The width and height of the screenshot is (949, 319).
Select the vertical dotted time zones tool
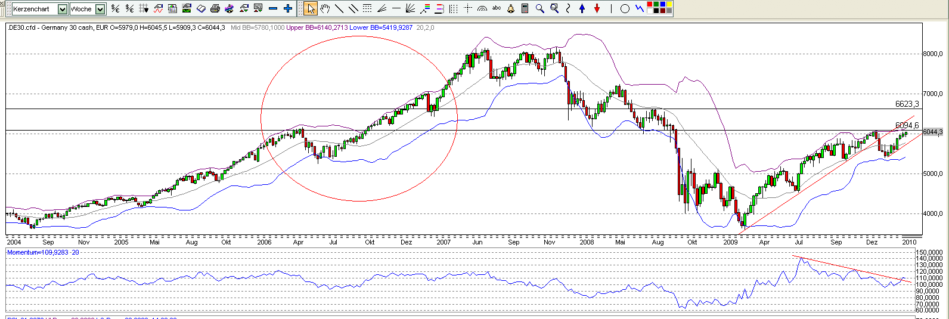point(453,8)
